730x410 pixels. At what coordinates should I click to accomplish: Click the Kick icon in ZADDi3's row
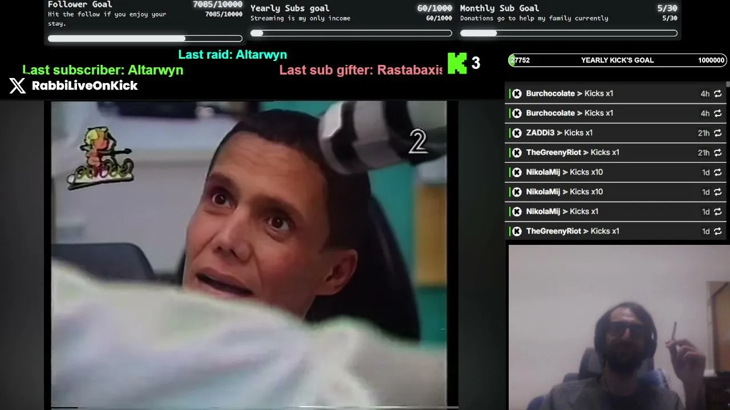(517, 133)
